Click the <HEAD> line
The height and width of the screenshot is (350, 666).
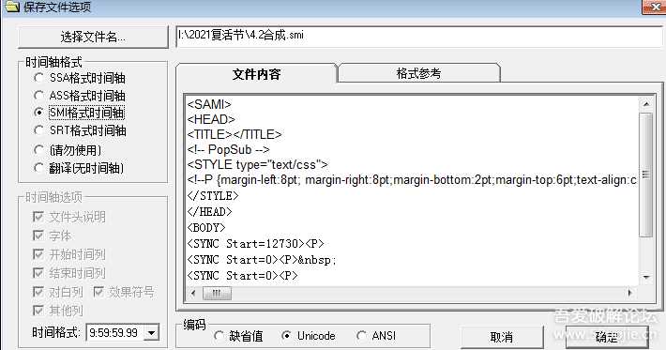click(x=211, y=119)
